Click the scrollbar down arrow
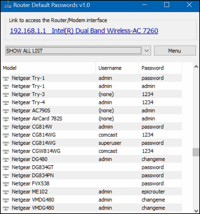Viewport: 200px width, 214px height. (196, 211)
